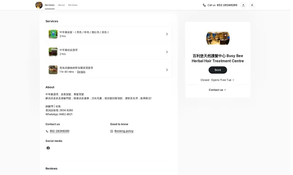Switch to the About tab
This screenshot has height=175, width=293.
pyautogui.click(x=61, y=5)
